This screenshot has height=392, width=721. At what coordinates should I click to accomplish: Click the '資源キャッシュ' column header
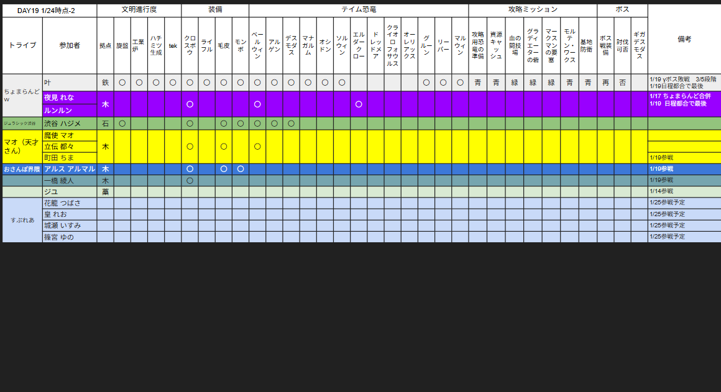tap(496, 45)
